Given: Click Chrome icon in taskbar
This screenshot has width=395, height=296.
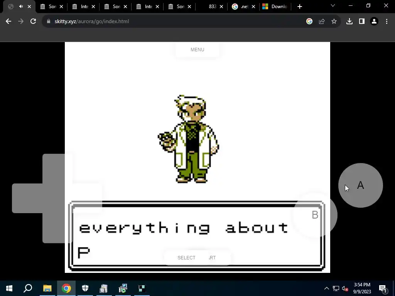Looking at the screenshot, I should click(66, 288).
